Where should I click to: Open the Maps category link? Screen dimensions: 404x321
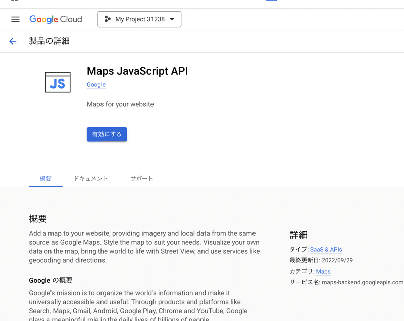323,272
